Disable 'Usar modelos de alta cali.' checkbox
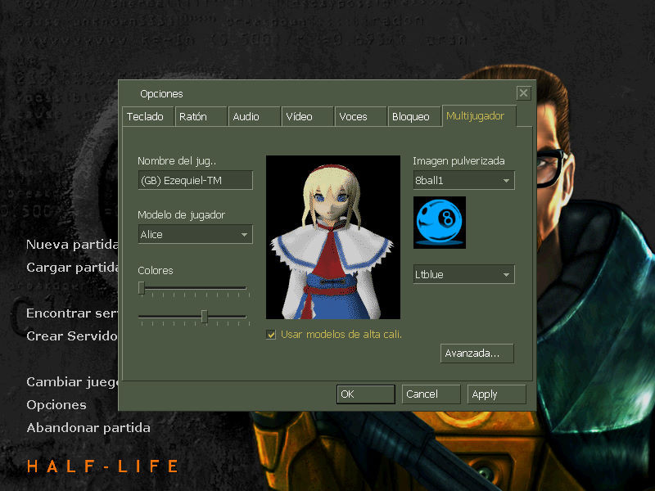This screenshot has width=655, height=491. (x=271, y=334)
